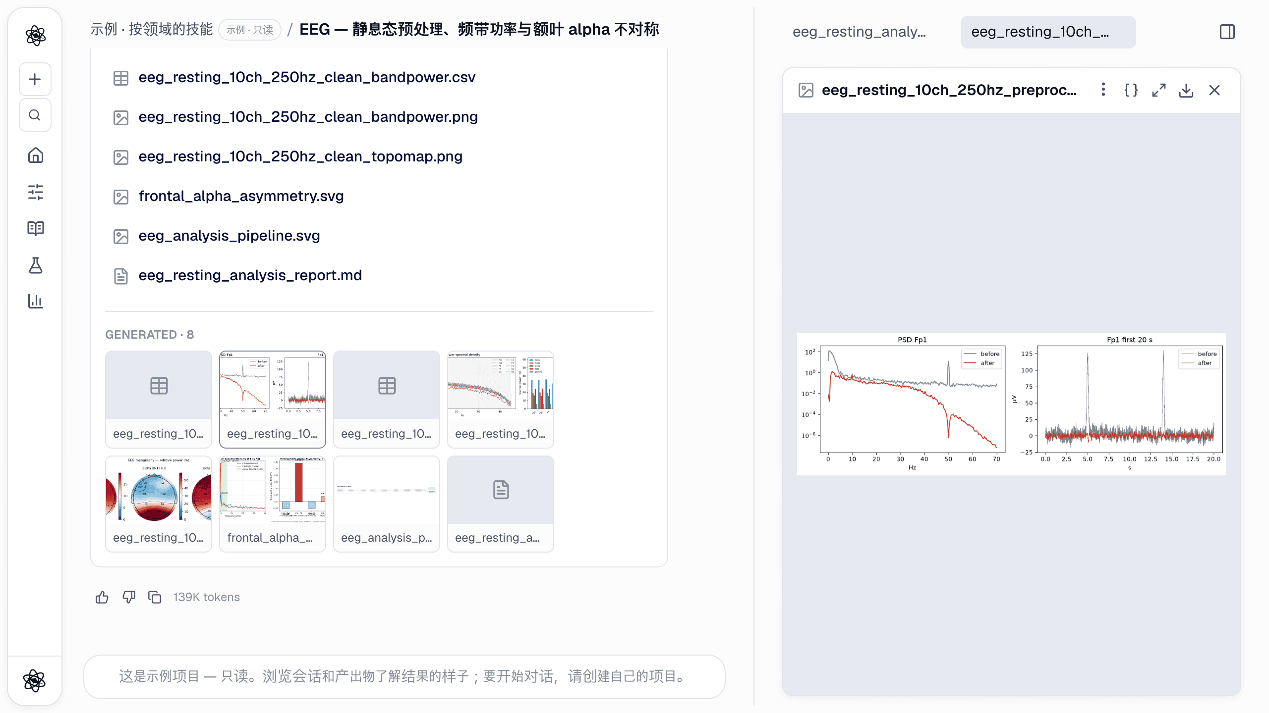Open second table thumbnail in generated row

[x=387, y=399]
